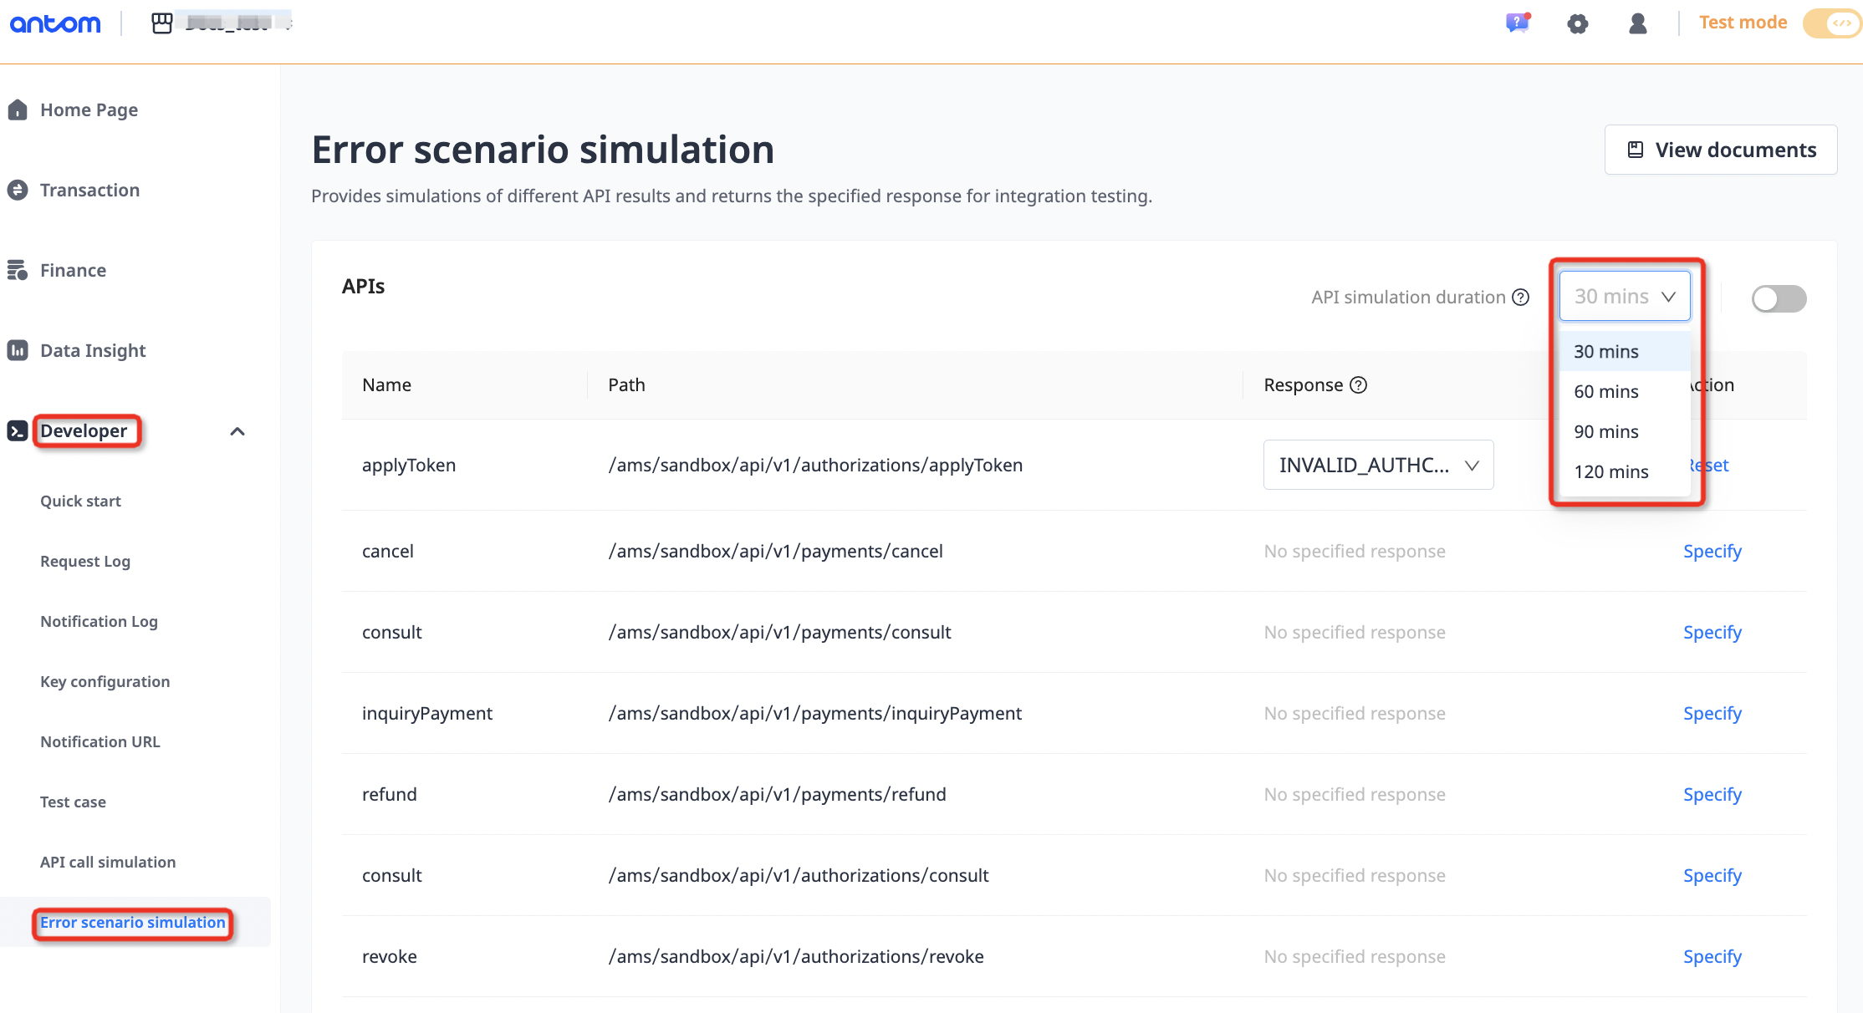Collapse the Developer menu chevron
Screen dimensions: 1863x1013
[x=237, y=431]
